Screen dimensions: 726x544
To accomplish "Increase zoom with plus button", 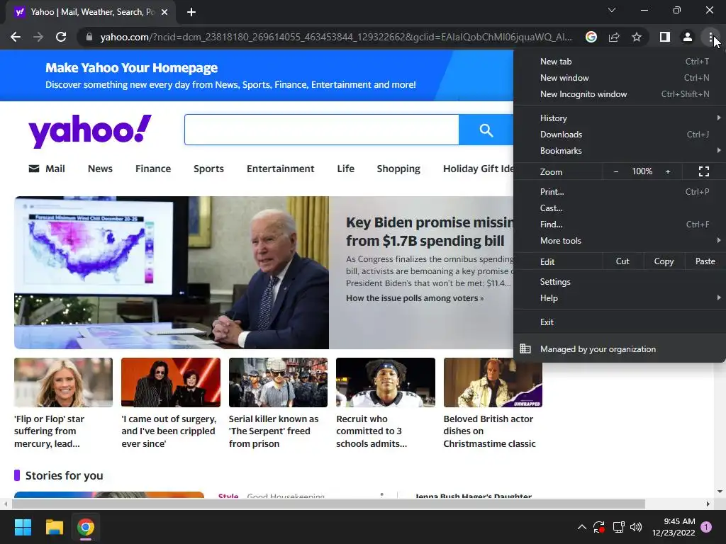I will pos(668,171).
